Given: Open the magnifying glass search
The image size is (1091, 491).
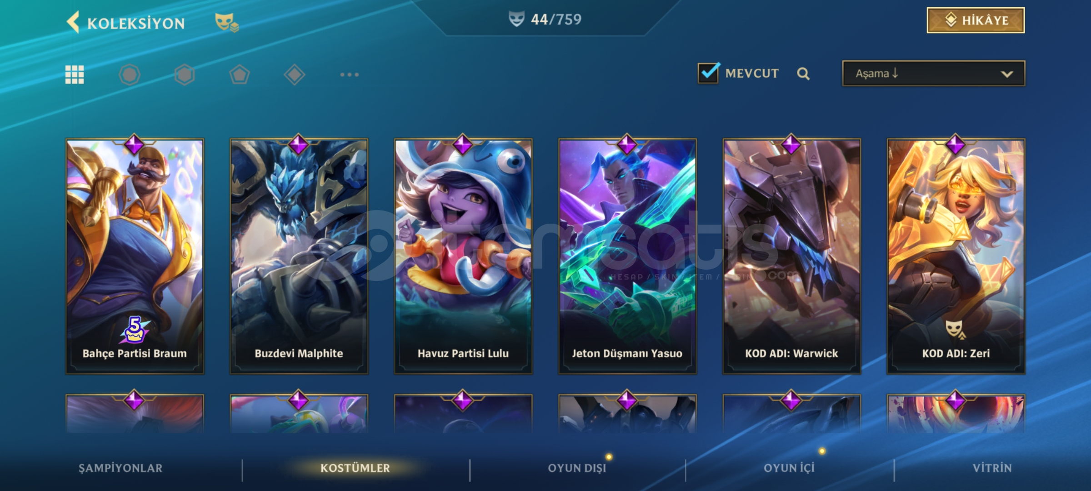Looking at the screenshot, I should tap(803, 74).
